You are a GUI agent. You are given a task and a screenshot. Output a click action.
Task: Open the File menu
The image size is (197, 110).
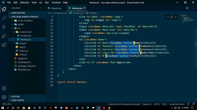[9, 2]
